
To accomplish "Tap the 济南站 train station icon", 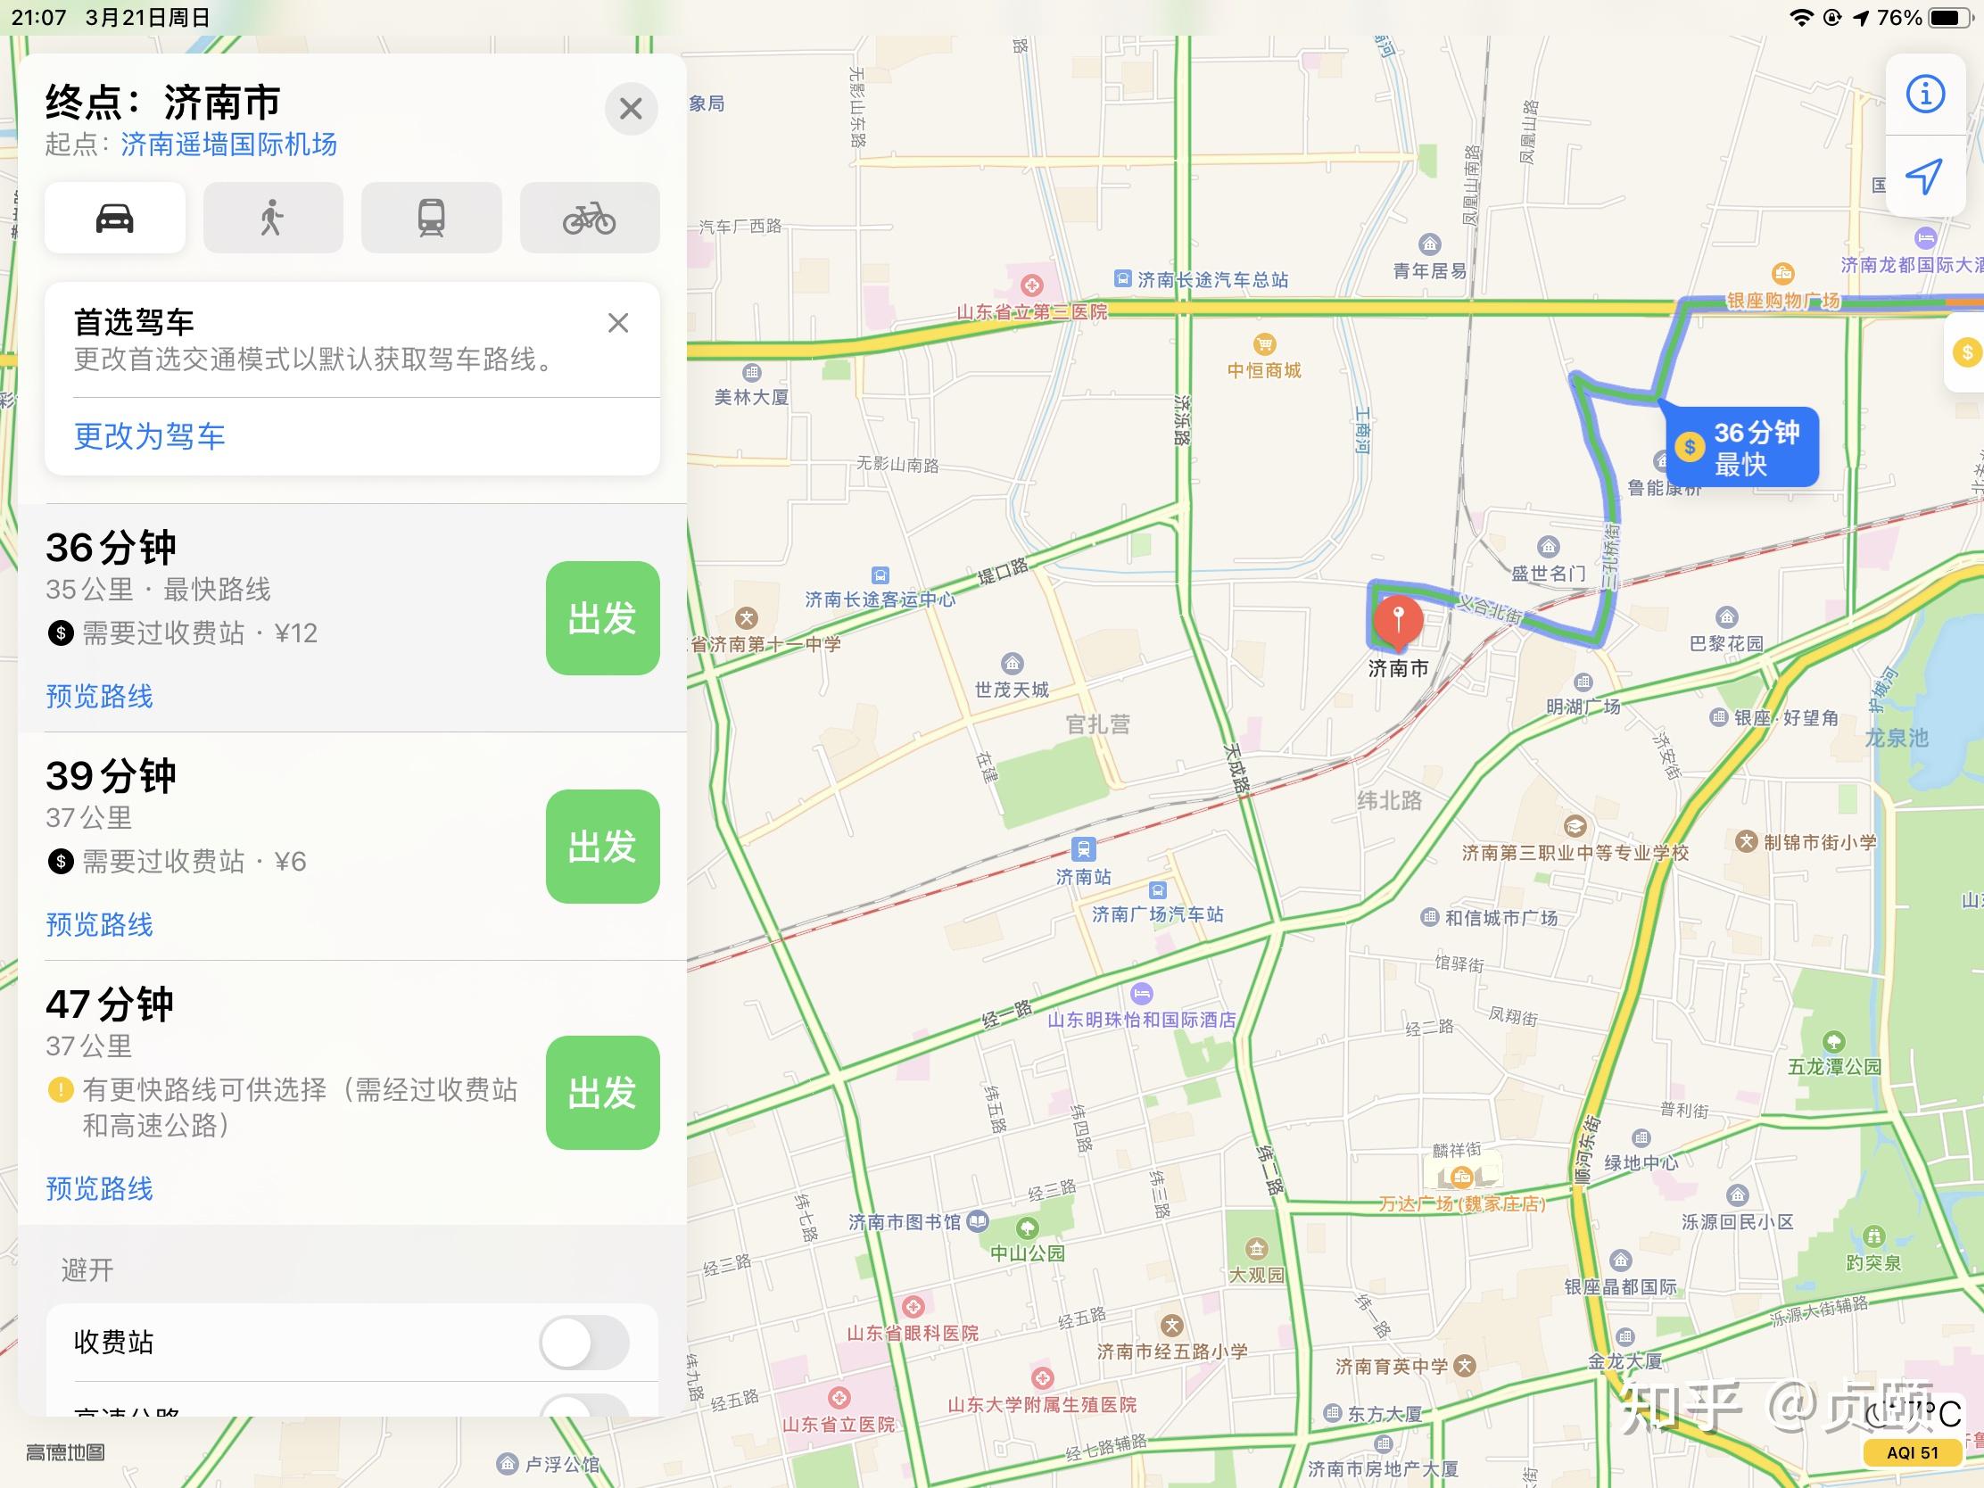I will 1084,848.
